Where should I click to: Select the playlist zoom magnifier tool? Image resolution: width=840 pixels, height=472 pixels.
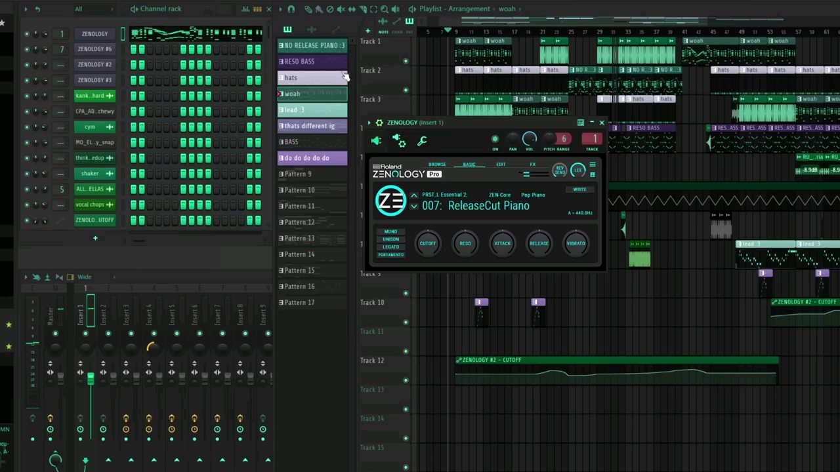(x=384, y=9)
